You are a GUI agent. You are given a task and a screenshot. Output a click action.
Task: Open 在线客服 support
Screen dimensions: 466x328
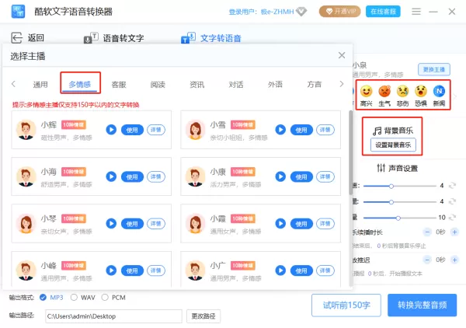coord(383,12)
